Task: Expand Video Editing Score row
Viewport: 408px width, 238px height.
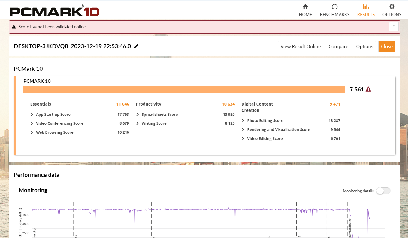Action: [243, 139]
